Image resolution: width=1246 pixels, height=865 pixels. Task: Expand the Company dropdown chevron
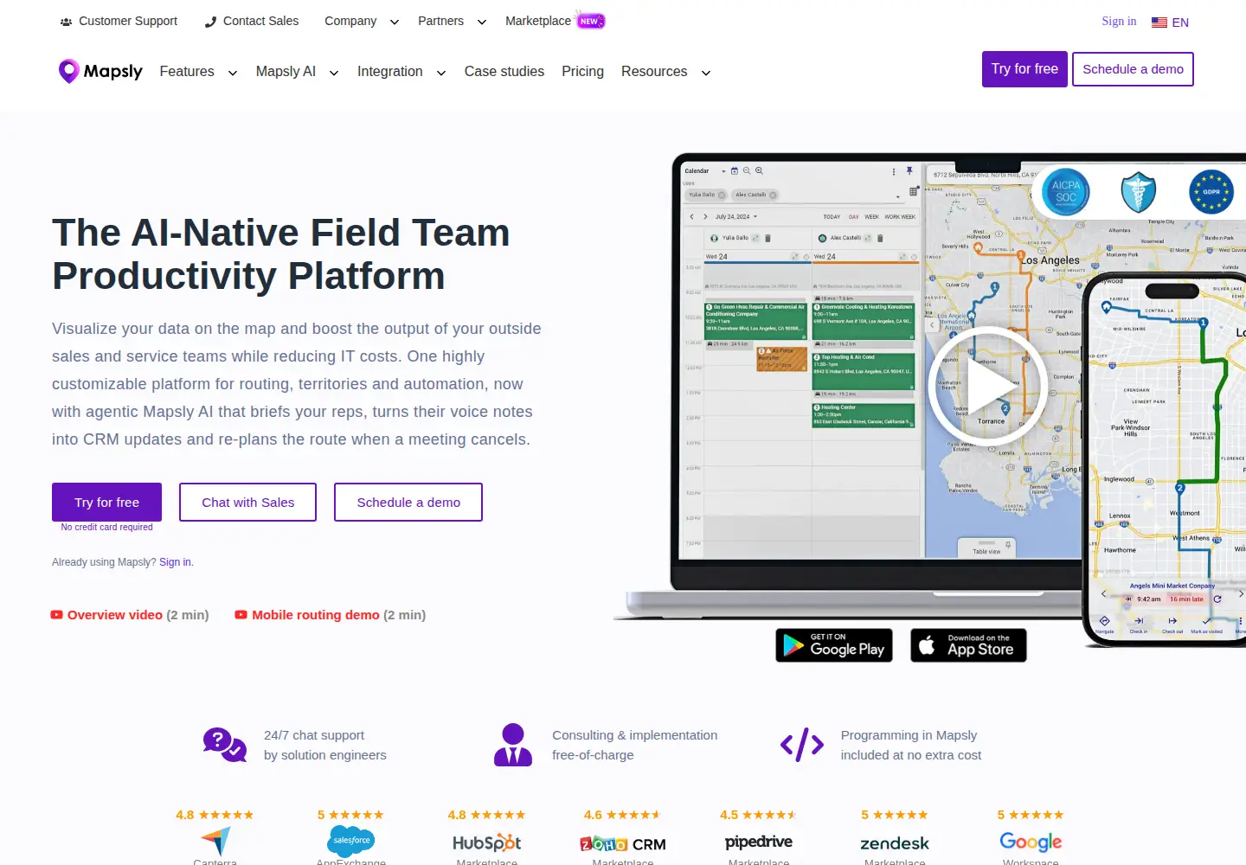(395, 22)
